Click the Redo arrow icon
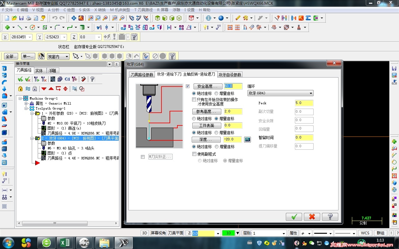The image size is (399, 249). [x=62, y=18]
